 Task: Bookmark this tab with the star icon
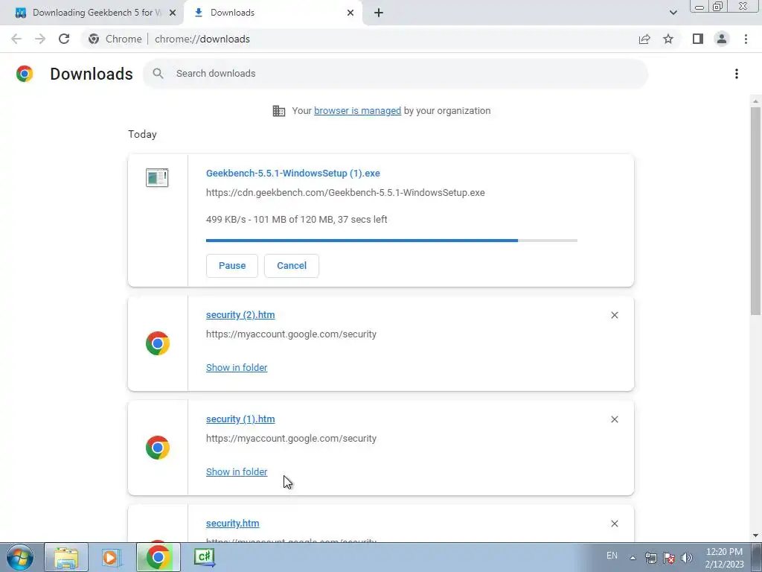click(668, 39)
